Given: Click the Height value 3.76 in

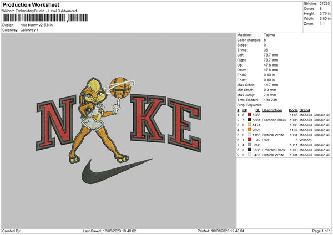Looking at the screenshot, I should click(325, 13).
